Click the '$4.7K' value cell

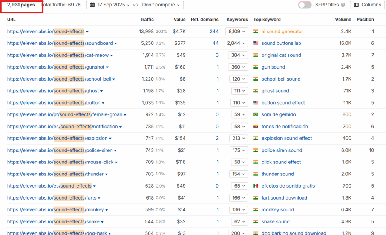point(179,32)
